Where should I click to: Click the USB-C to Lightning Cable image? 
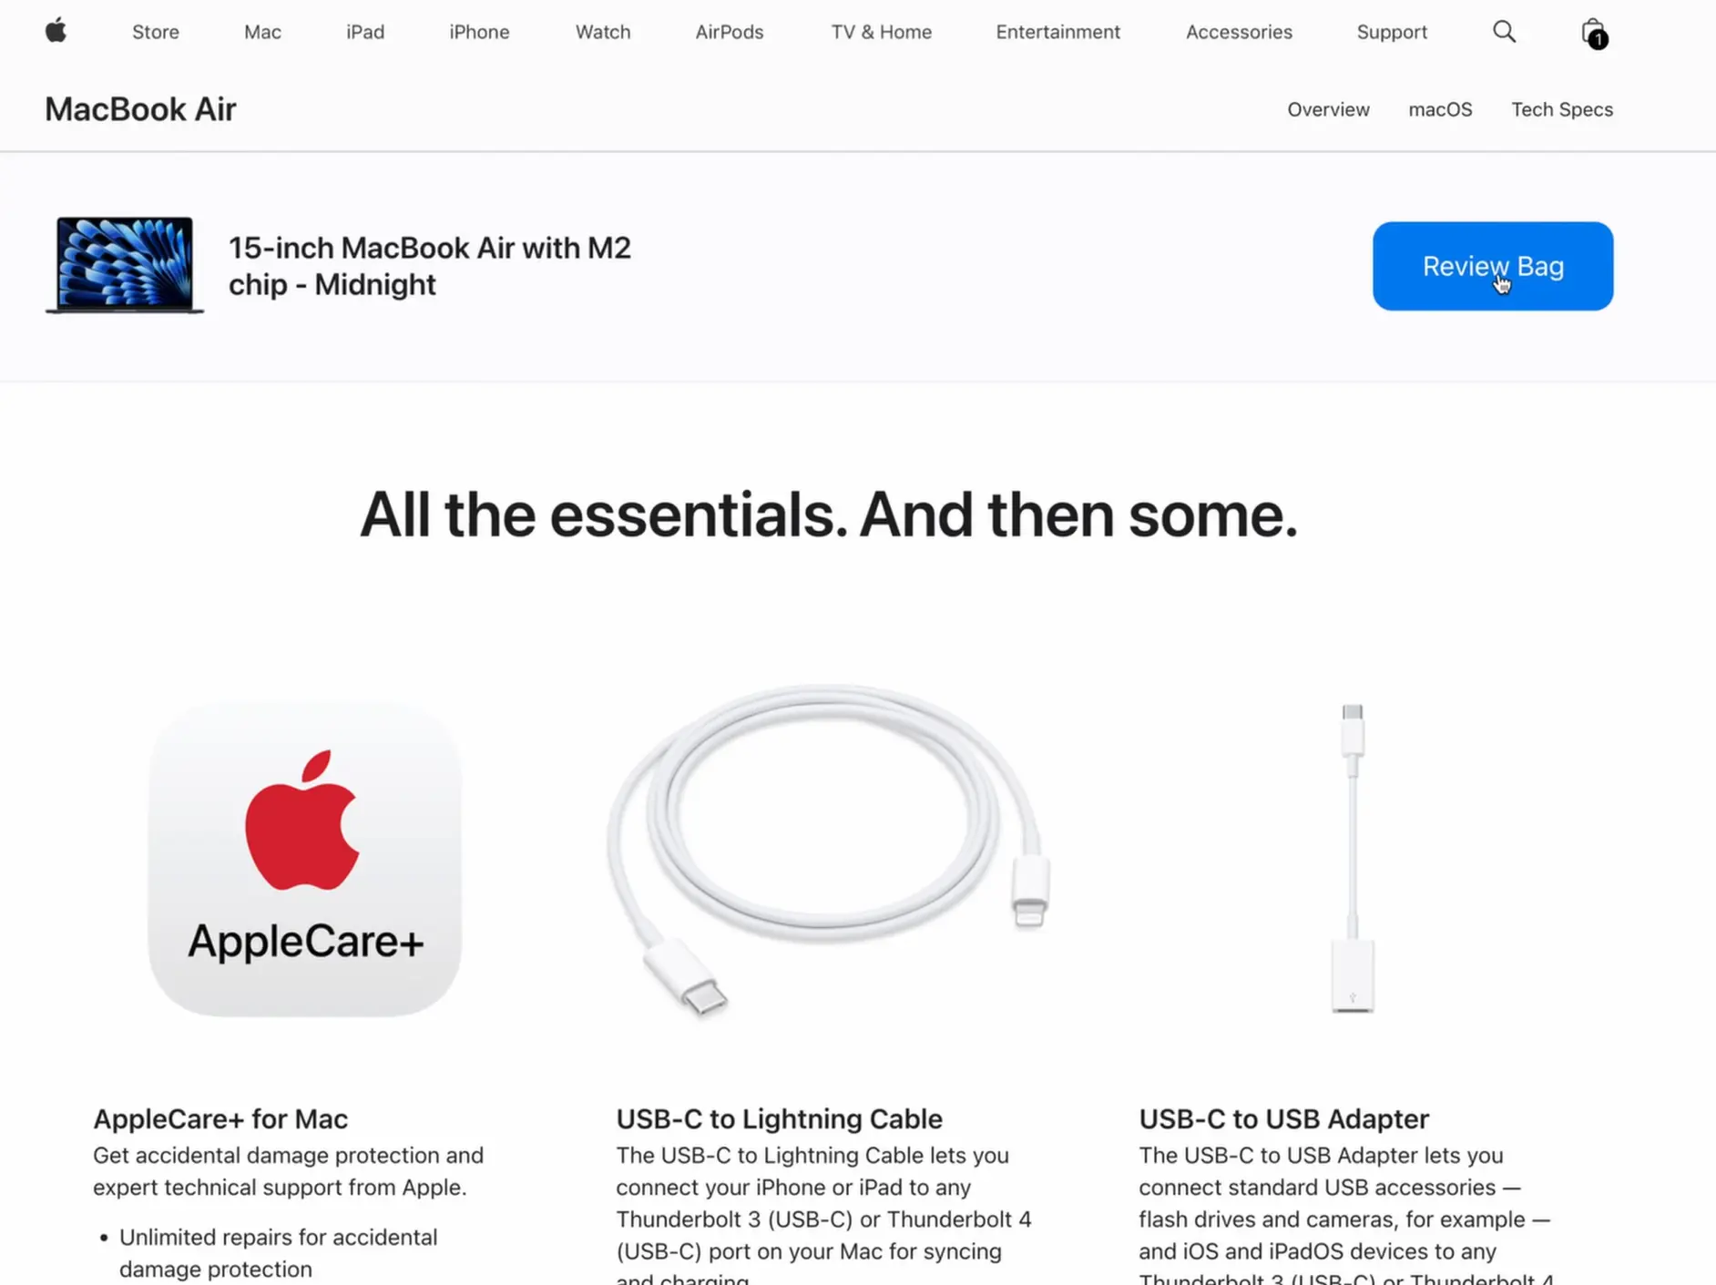828,850
